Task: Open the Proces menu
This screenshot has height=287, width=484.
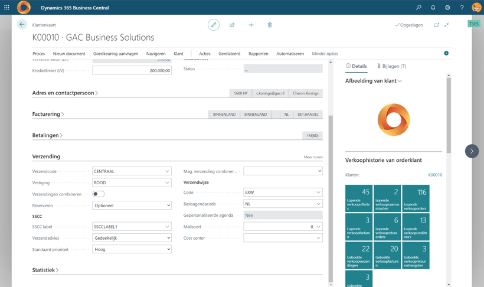Action: pyautogui.click(x=38, y=54)
